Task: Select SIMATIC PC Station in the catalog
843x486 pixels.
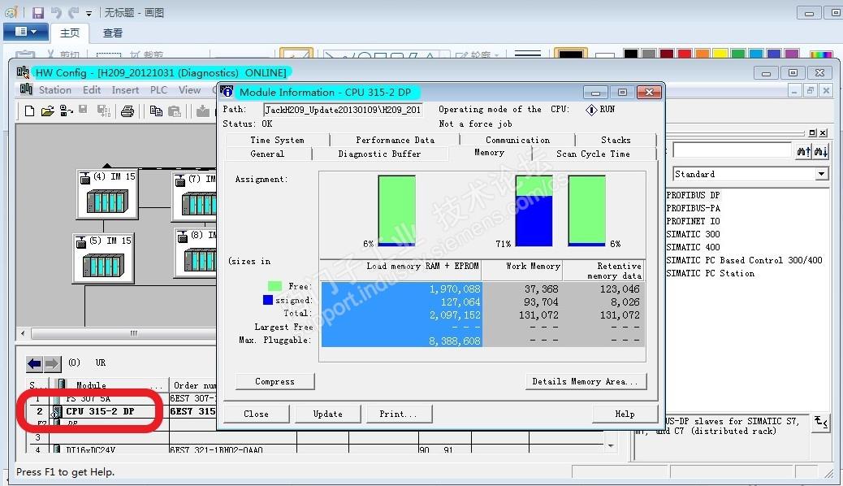Action: (710, 273)
